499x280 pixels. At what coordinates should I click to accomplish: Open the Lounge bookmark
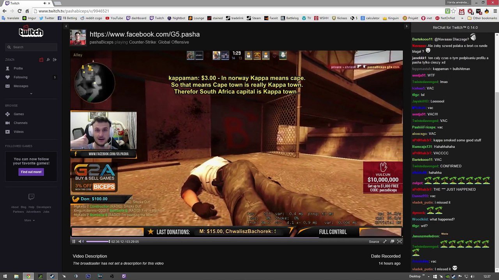196,18
